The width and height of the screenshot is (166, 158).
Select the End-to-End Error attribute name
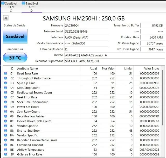[x=29, y=131]
